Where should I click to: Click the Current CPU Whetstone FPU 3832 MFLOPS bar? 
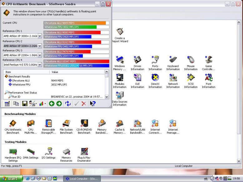(x=76, y=27)
